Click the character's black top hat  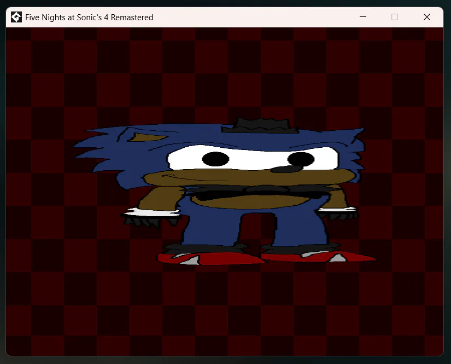[260, 126]
